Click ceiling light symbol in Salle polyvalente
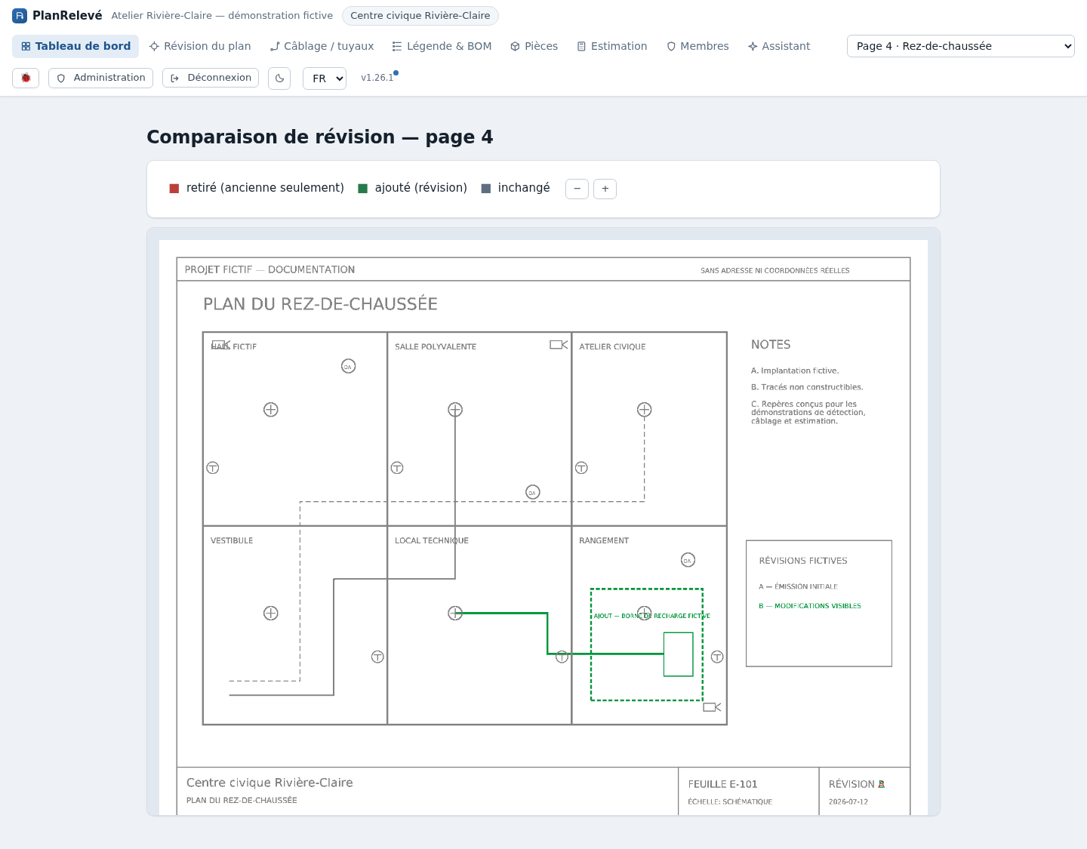The height and width of the screenshot is (849, 1087). point(455,410)
